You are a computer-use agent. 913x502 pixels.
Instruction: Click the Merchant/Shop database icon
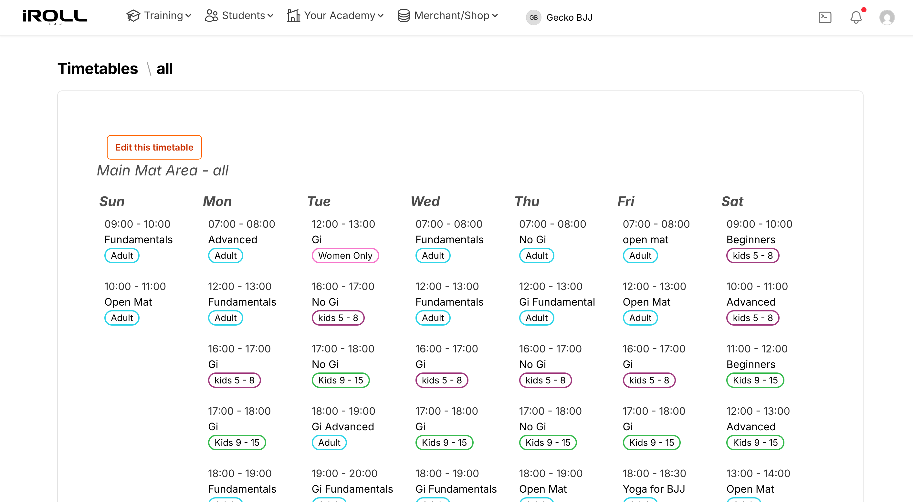pos(404,16)
